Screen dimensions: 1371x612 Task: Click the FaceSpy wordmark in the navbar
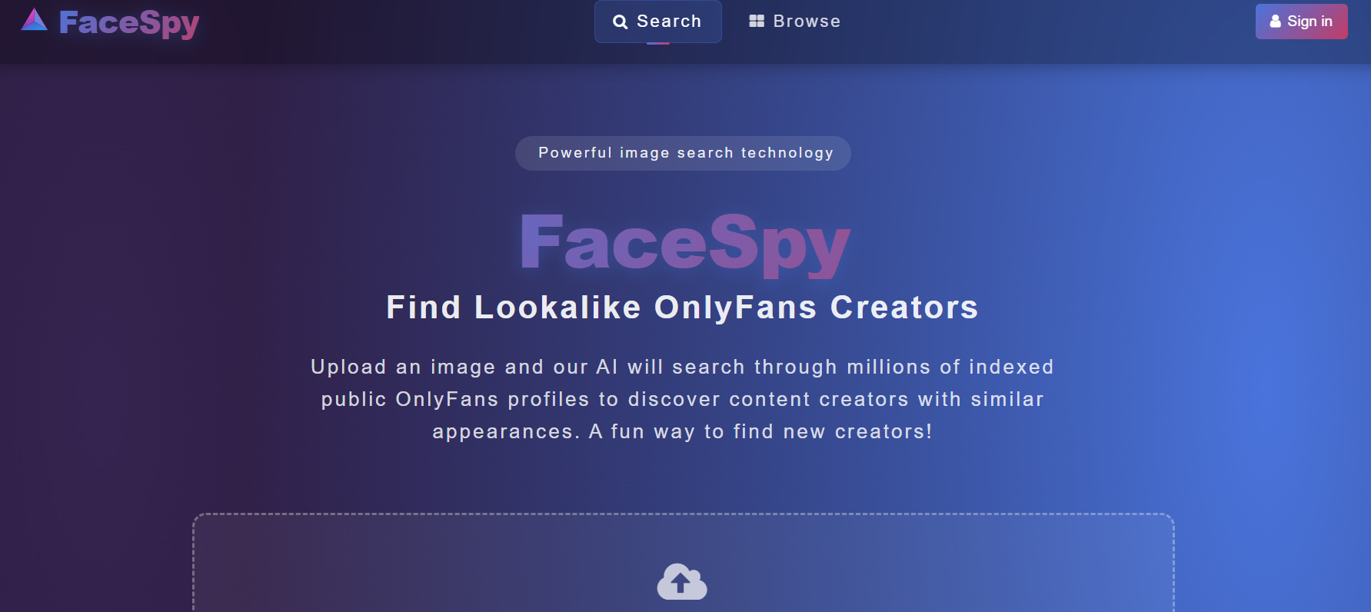point(129,23)
